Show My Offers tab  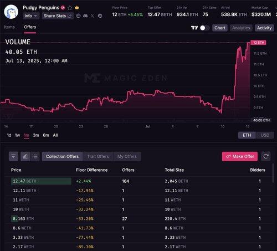click(x=127, y=156)
